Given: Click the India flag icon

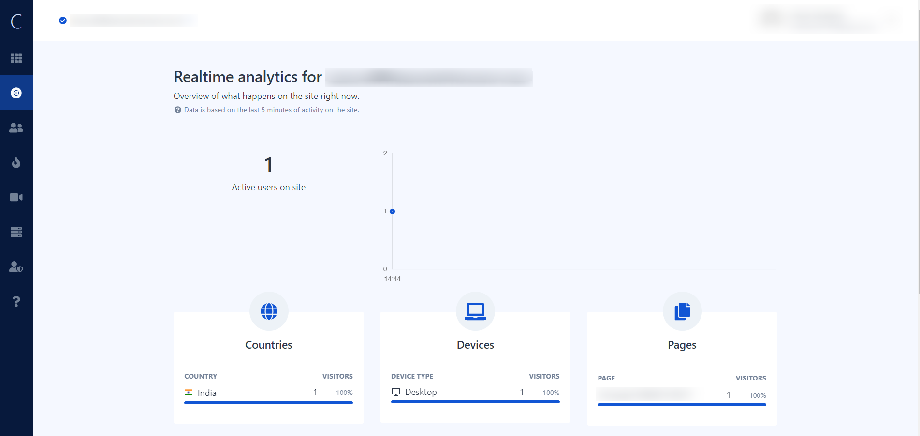Looking at the screenshot, I should [189, 393].
